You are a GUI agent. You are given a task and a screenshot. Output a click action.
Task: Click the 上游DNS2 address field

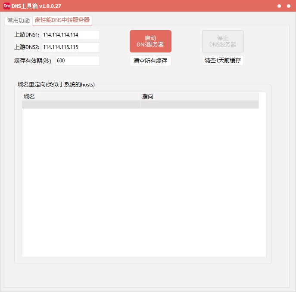point(71,47)
